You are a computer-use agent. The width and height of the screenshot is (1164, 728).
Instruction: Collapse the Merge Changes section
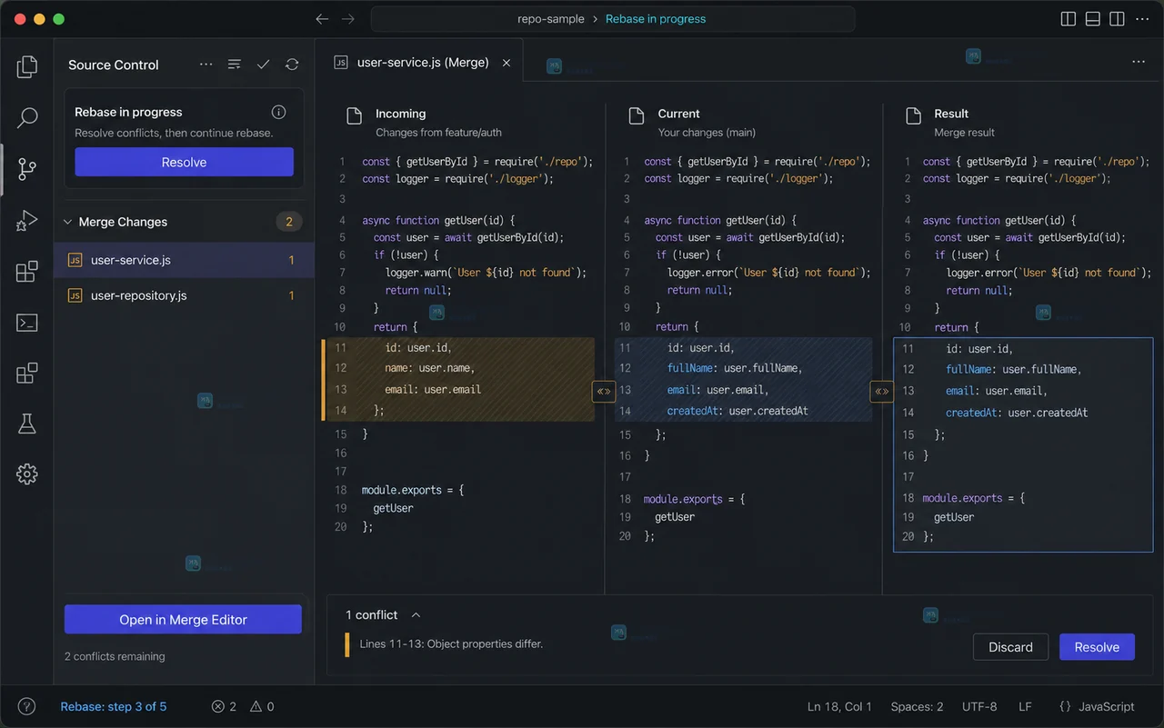coord(67,222)
